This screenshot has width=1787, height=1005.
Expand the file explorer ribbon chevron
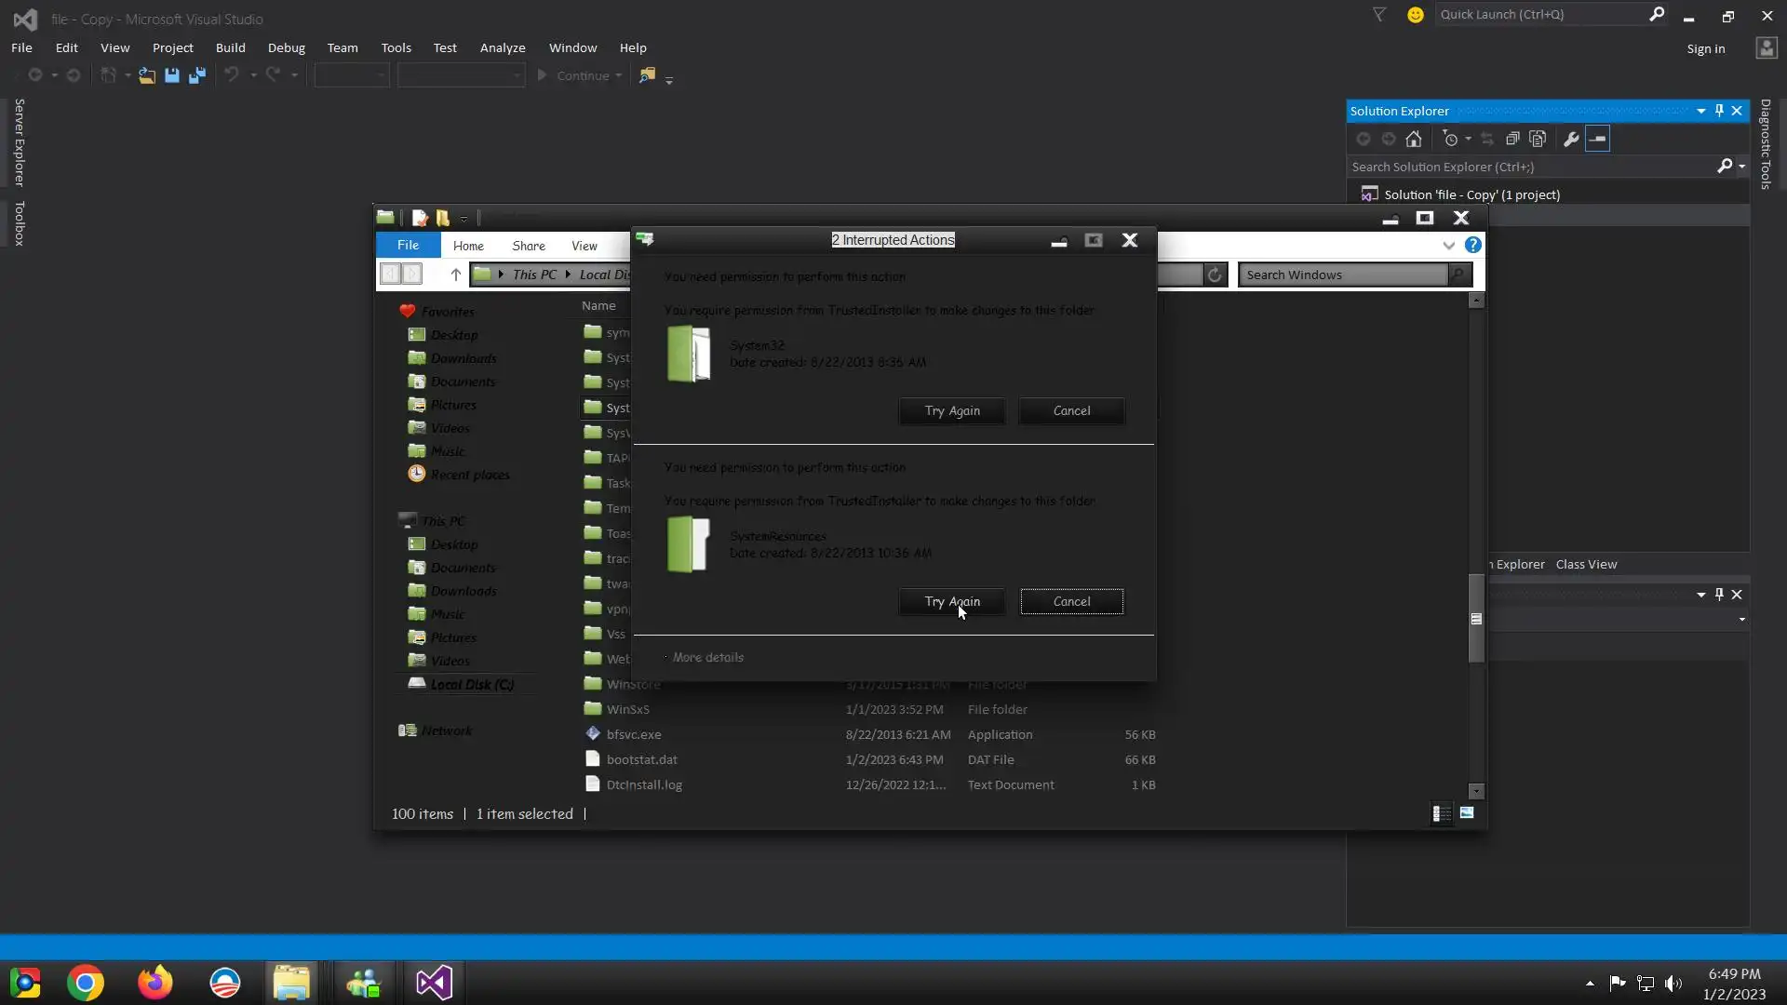click(1448, 246)
